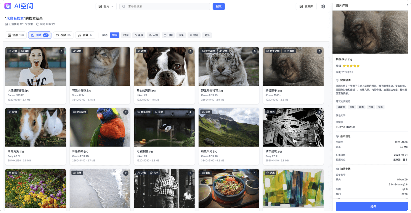
Task: Toggle the 星级 filter chip
Action: [138, 35]
